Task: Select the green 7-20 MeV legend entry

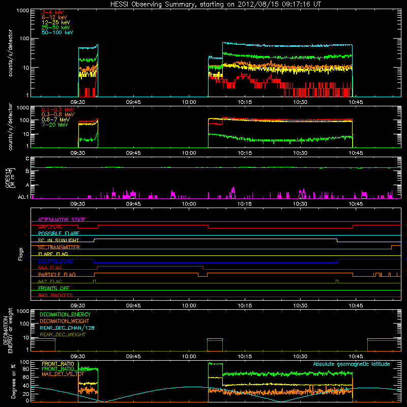Action: [x=54, y=125]
